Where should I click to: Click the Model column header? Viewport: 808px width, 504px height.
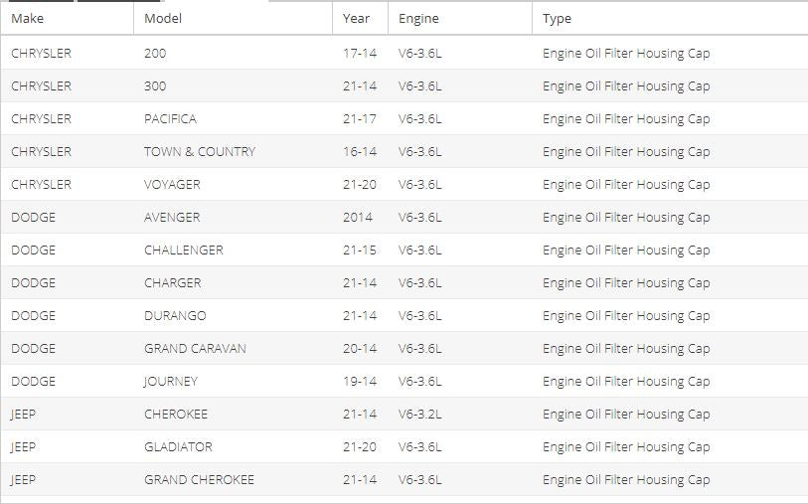163,18
